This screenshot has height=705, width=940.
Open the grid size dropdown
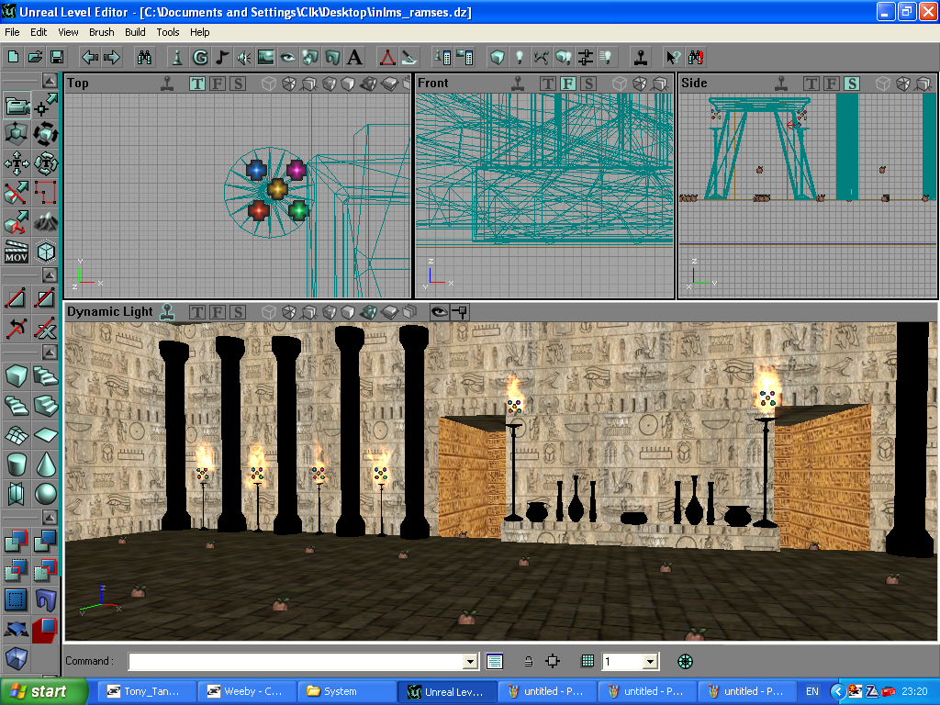coord(651,661)
